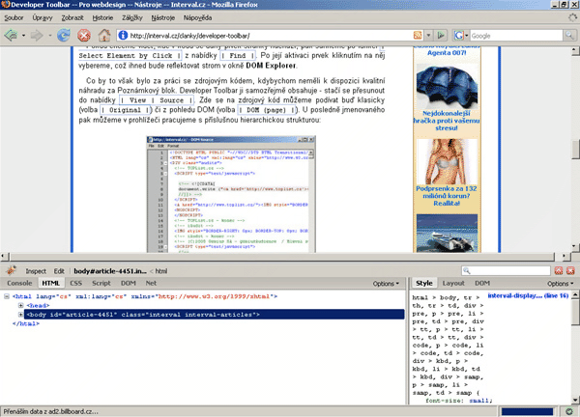Screen dimensions: 580x417
Task: Click the Firebug close panel red icon
Action: tap(570, 270)
